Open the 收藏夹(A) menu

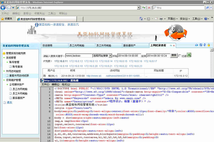coord(39,13)
